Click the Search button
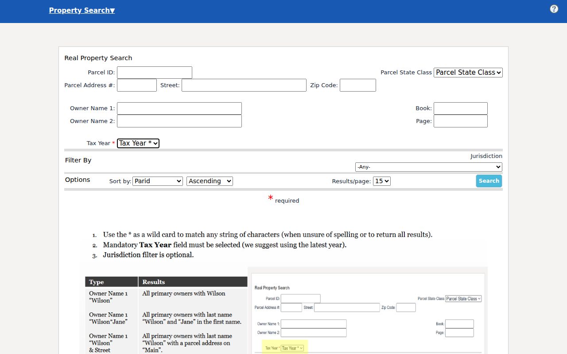567x354 pixels. point(489,181)
